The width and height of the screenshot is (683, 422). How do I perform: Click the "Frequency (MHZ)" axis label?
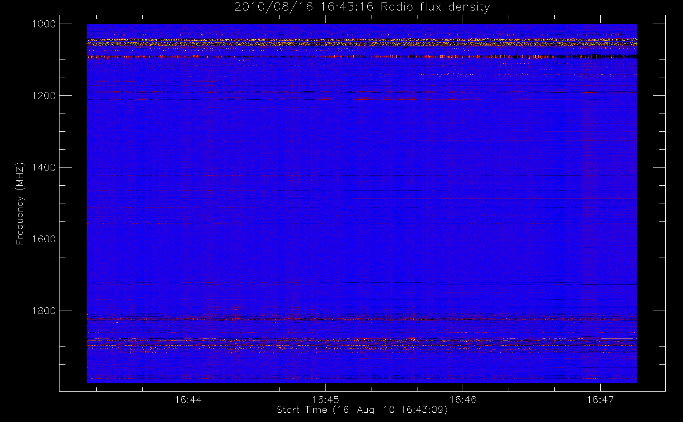(20, 203)
